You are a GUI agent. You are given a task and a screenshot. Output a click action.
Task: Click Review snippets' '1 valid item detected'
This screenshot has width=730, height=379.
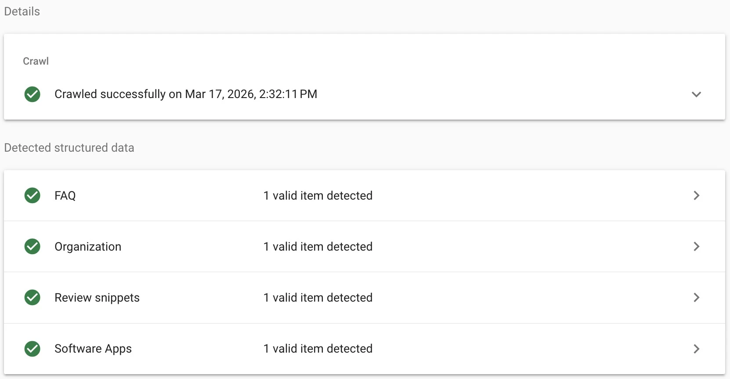[x=318, y=298]
